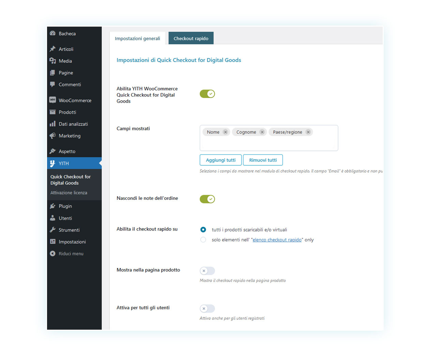Screen dimensions: 443x358
Task: Click inside the Campi mostrati field box
Action: coord(269,138)
